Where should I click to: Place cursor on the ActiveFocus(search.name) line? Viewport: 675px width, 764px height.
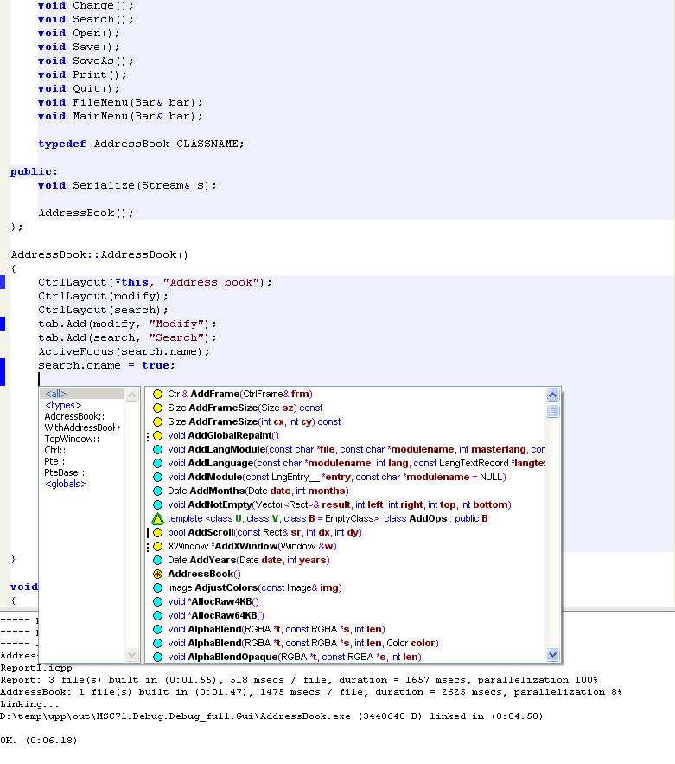[124, 352]
